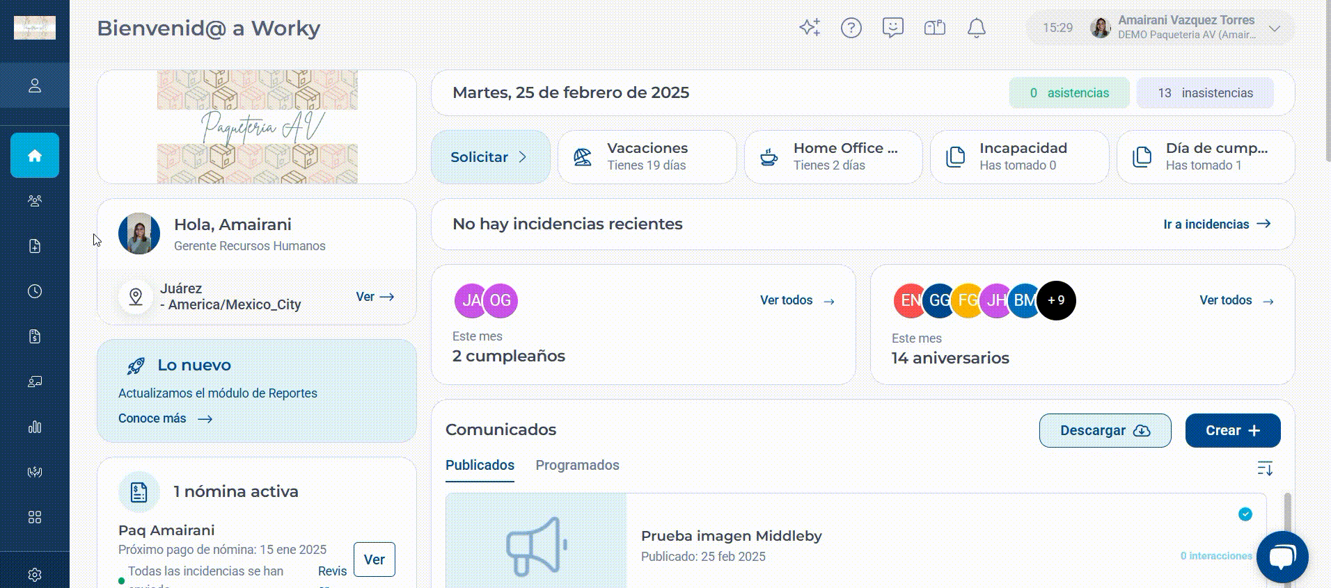Click the AI sparkles icon
Screen dimensions: 1331x588
point(810,28)
